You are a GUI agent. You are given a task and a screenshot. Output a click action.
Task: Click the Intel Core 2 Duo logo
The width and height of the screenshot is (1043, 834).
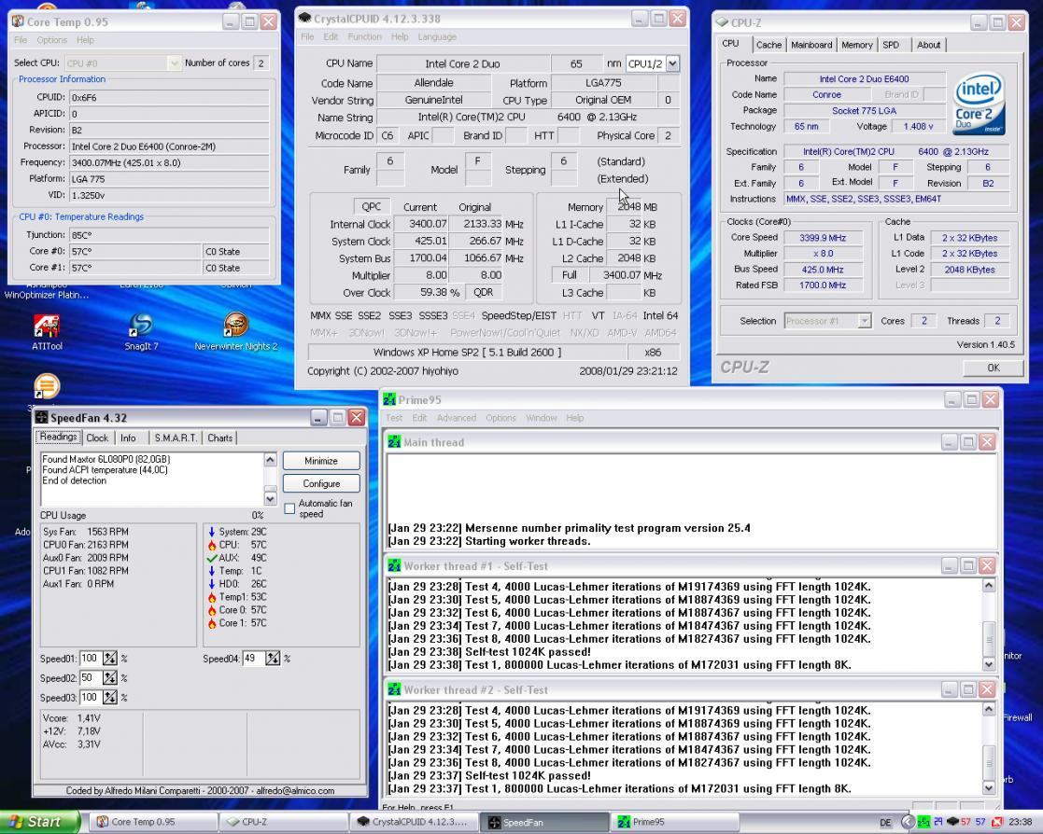coord(980,105)
